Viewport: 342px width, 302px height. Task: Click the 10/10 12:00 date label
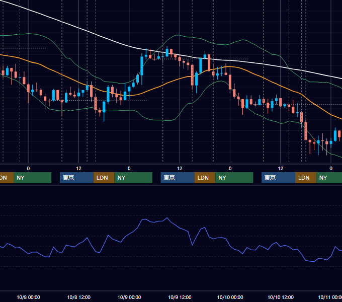click(x=281, y=297)
